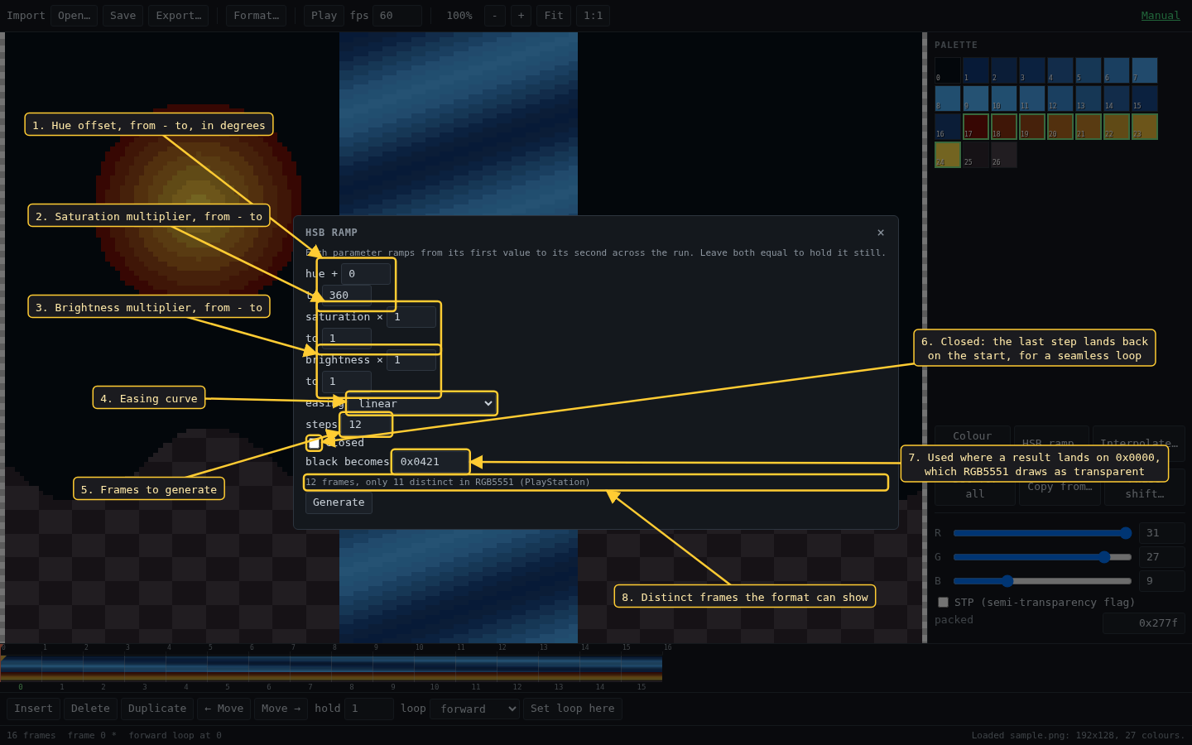Close the HSB Ramp dialog

(881, 233)
